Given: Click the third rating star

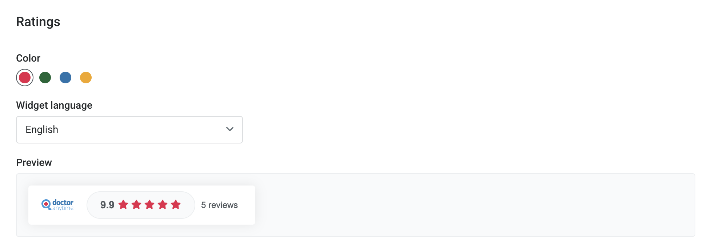Looking at the screenshot, I should tap(150, 205).
